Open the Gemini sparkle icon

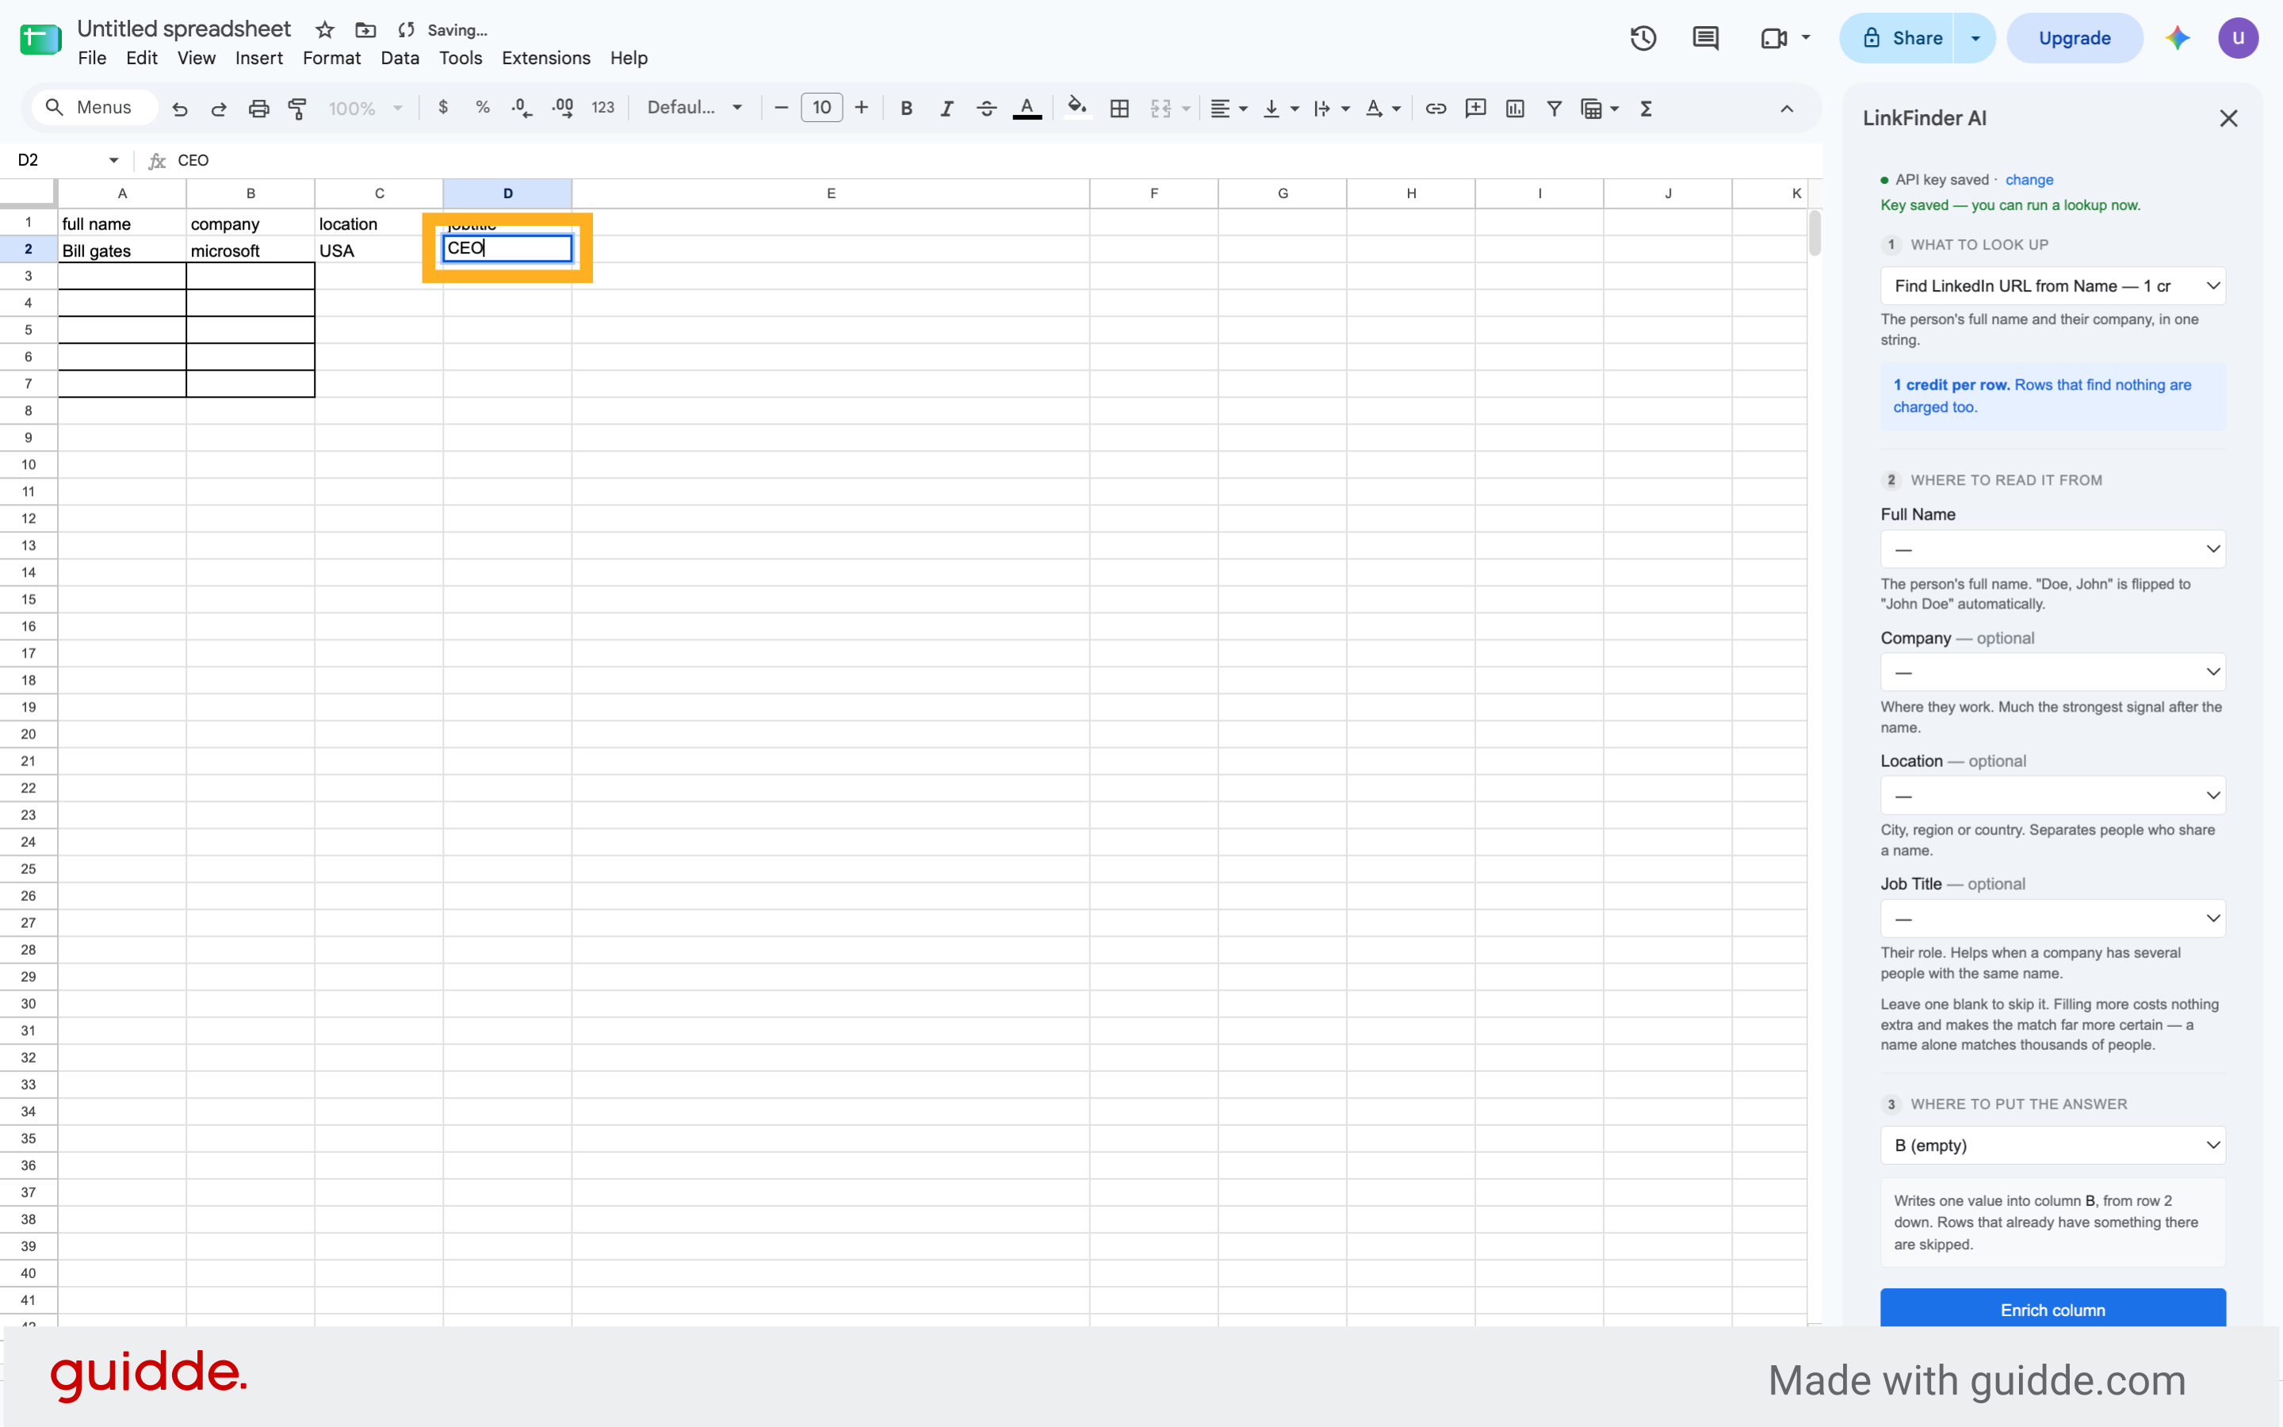tap(2178, 39)
